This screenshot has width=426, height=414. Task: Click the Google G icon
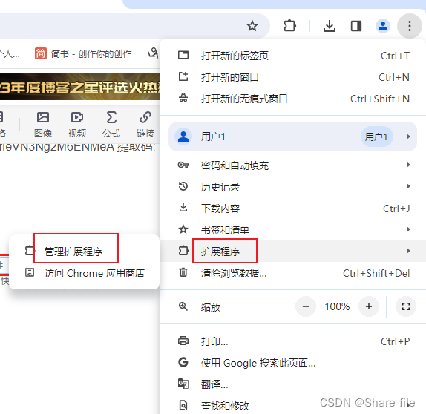pyautogui.click(x=183, y=362)
